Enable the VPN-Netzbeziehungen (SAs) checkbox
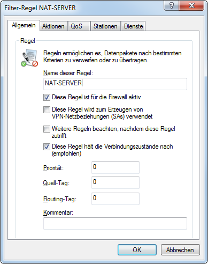 coord(47,109)
